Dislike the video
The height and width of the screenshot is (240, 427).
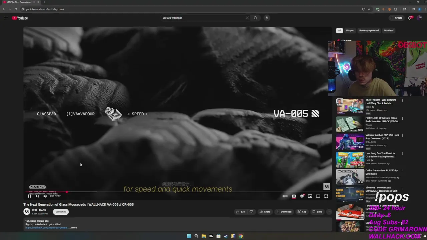(252, 212)
